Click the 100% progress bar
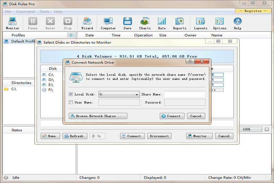This screenshot has width=274, height=183. coord(250,129)
